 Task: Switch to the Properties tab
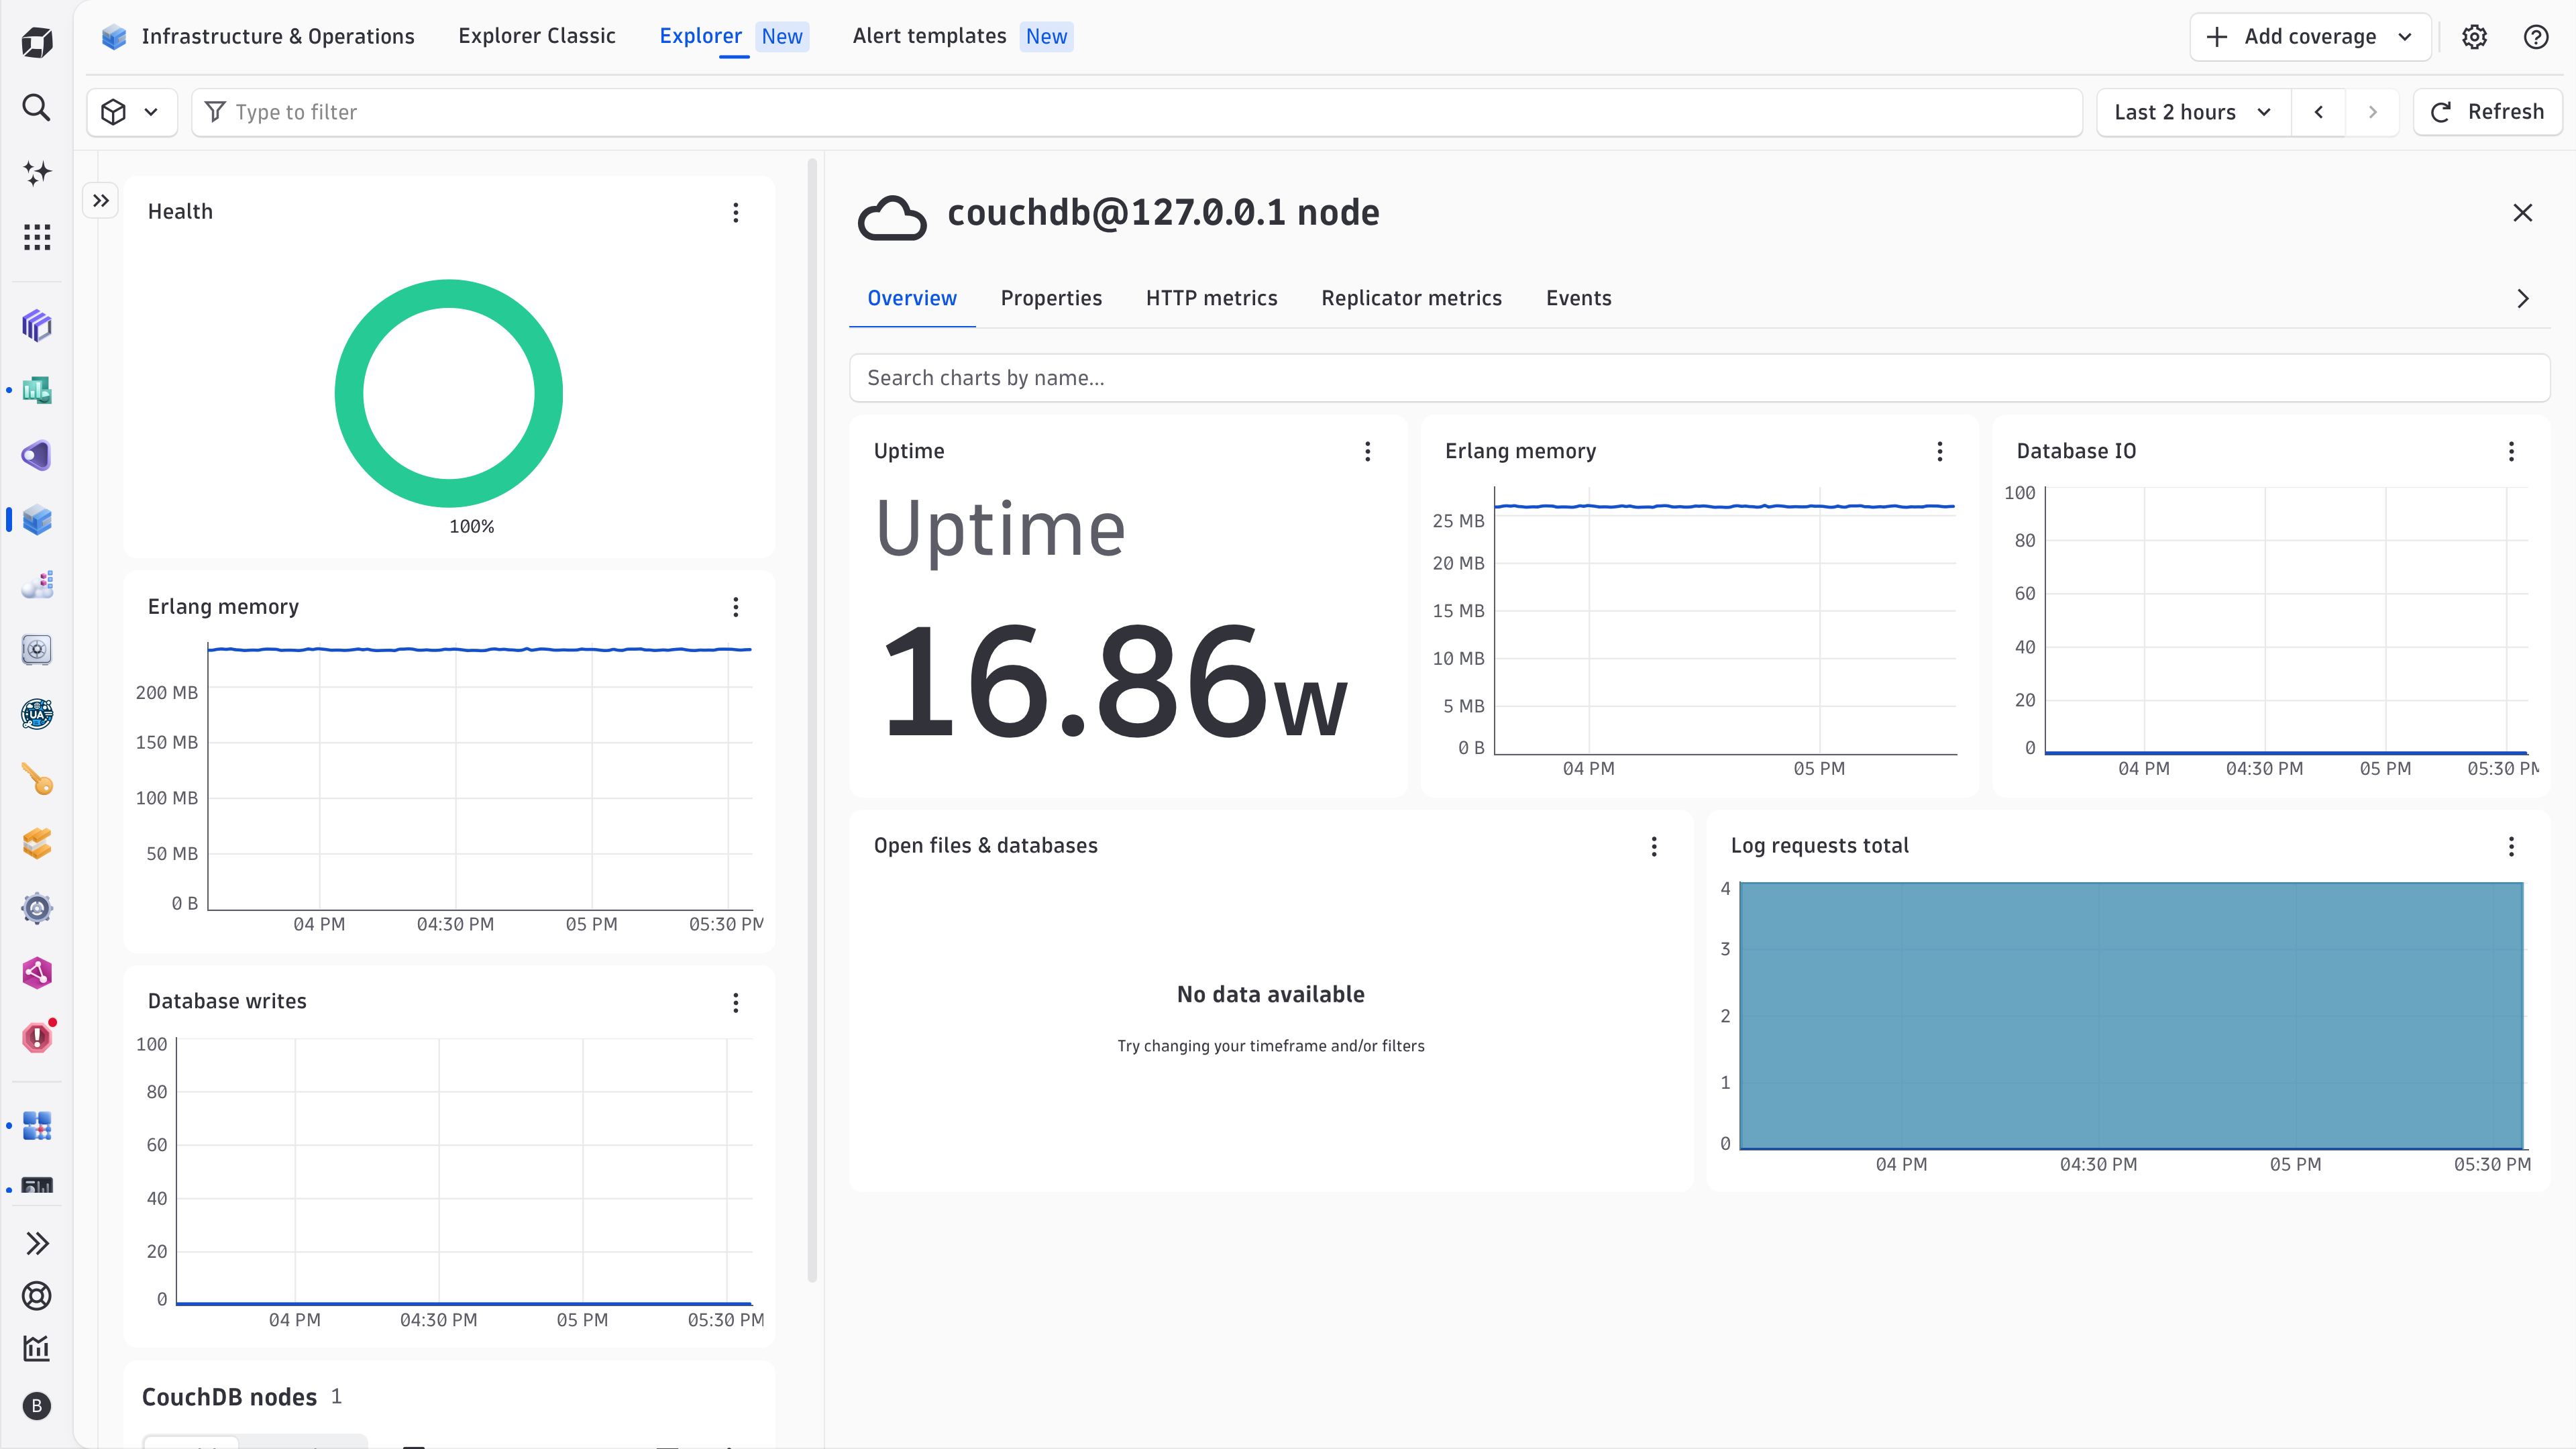pyautogui.click(x=1051, y=299)
